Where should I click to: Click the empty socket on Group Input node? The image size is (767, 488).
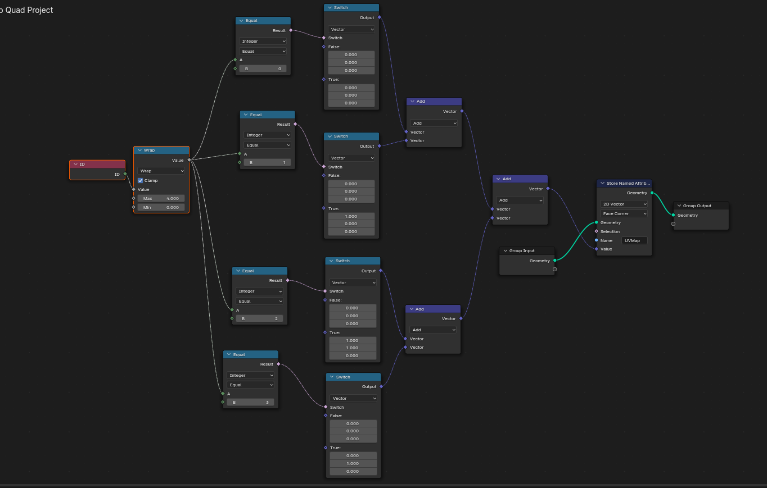click(554, 269)
